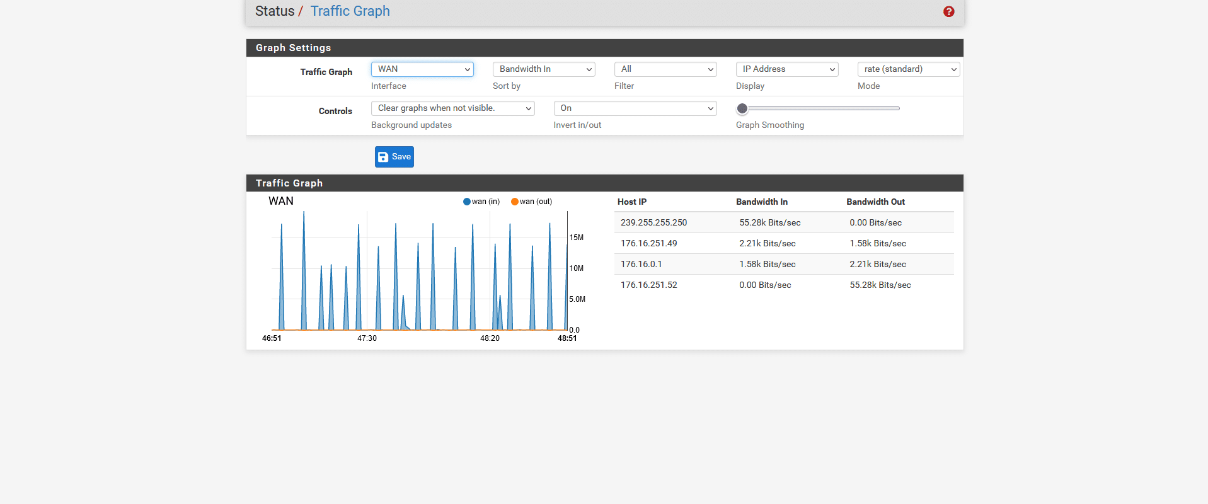Open the Mode dropdown showing rate (standard)

(x=909, y=69)
